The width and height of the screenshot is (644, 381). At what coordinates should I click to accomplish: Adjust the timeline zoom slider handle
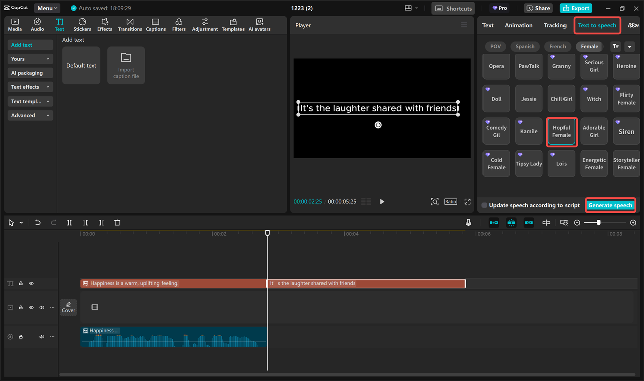click(x=598, y=223)
